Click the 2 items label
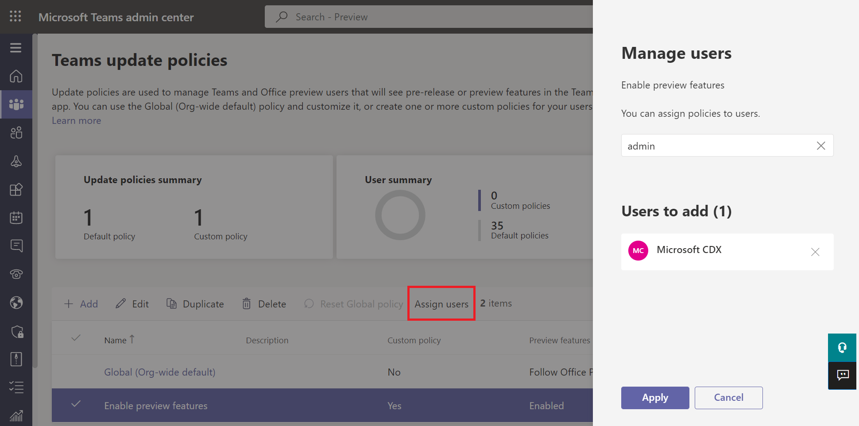Screen dimensions: 859x426 coord(496,303)
